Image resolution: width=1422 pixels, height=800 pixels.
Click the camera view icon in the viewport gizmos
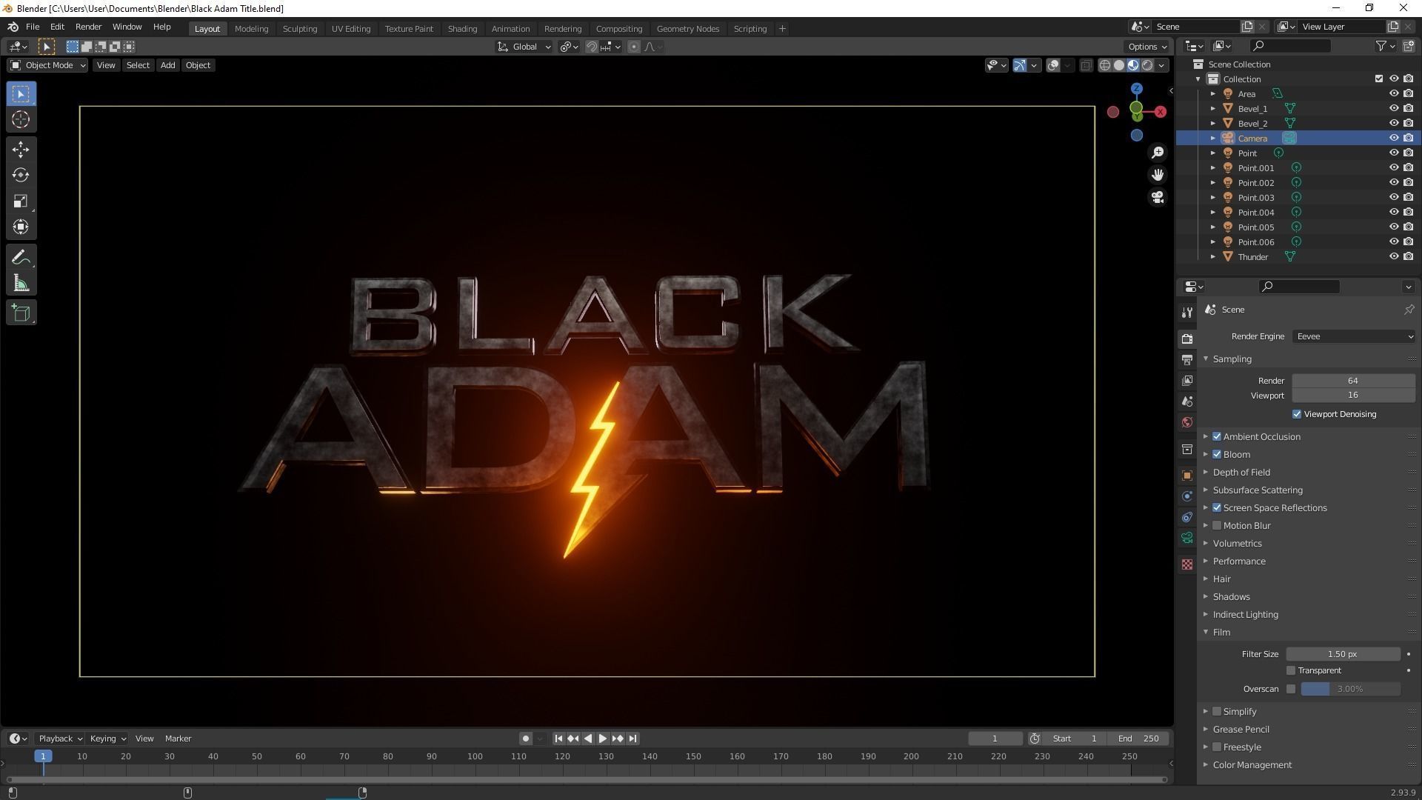[1158, 197]
